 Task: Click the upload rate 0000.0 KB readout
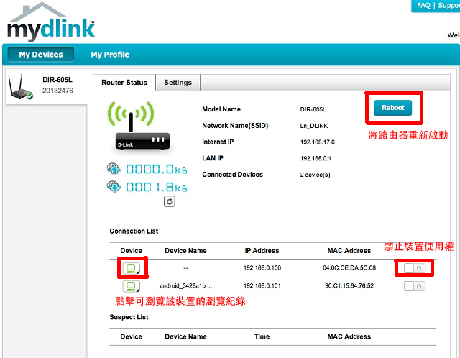pos(157,170)
